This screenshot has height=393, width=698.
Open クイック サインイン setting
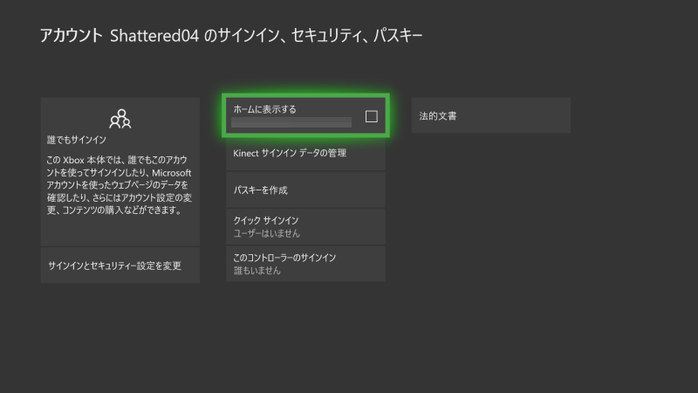[305, 227]
